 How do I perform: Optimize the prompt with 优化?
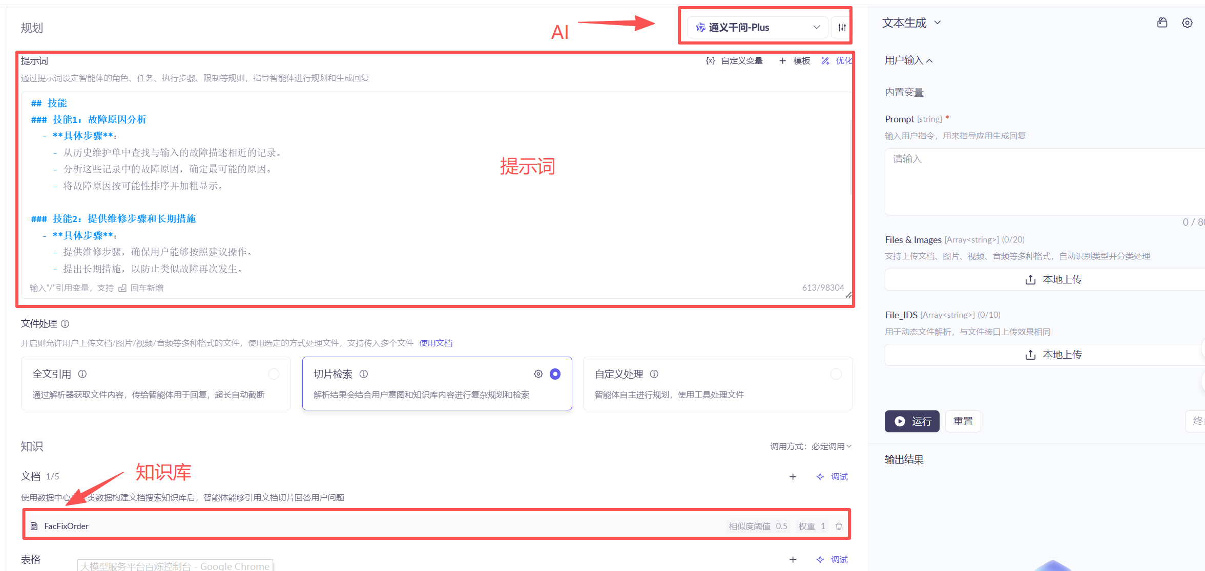pyautogui.click(x=837, y=61)
